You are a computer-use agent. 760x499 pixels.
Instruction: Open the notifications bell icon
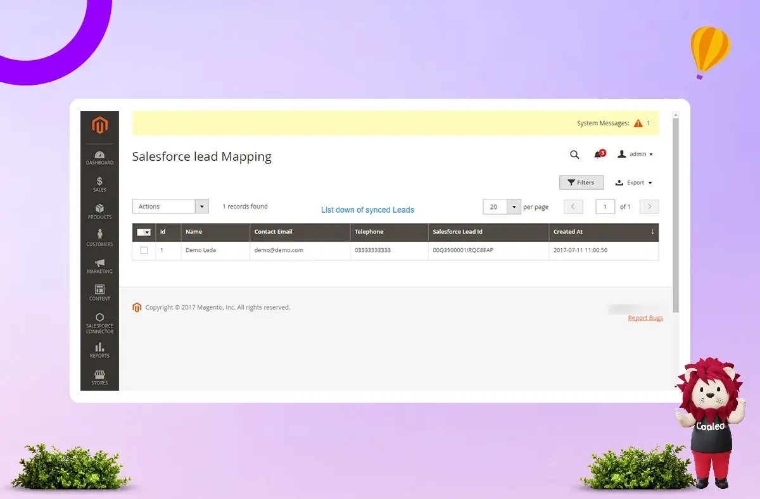598,155
